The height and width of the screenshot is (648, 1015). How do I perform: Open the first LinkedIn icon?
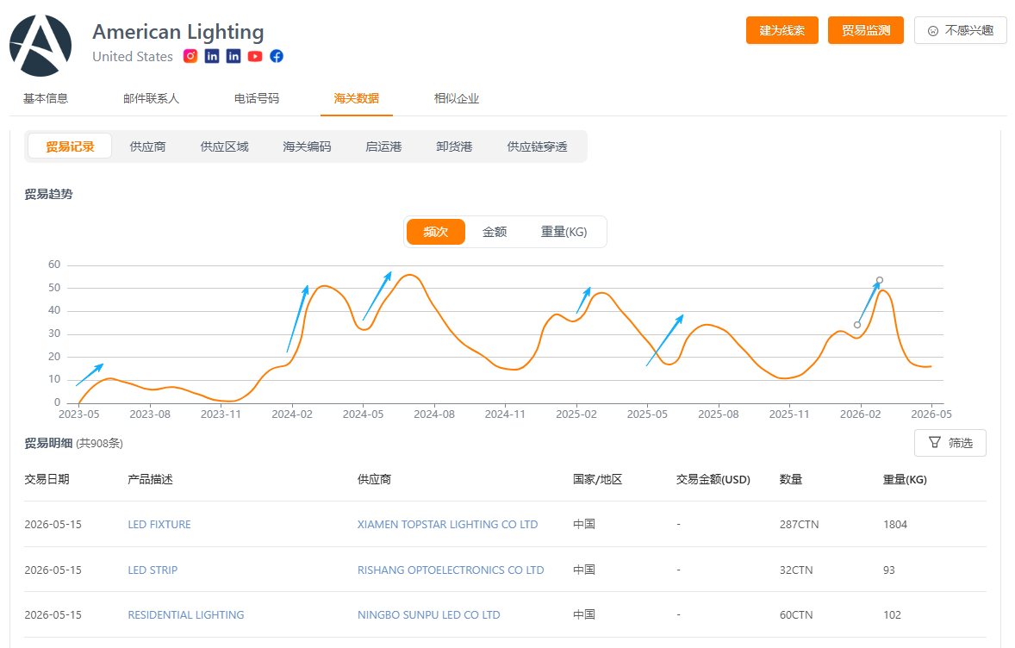pos(212,56)
